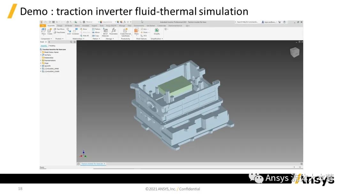Image resolution: width=345 pixels, height=194 pixels.
Task: Open the Ansys 2022 R1 ribbon tab
Action: coord(111,26)
